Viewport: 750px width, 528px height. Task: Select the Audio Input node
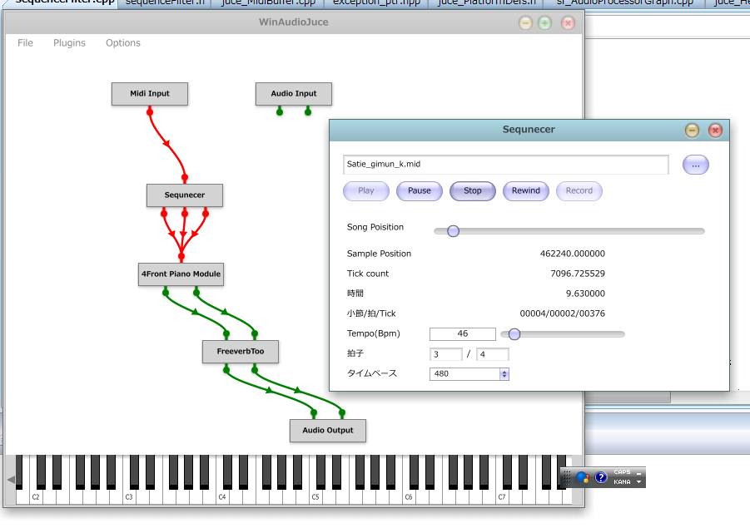pyautogui.click(x=293, y=94)
